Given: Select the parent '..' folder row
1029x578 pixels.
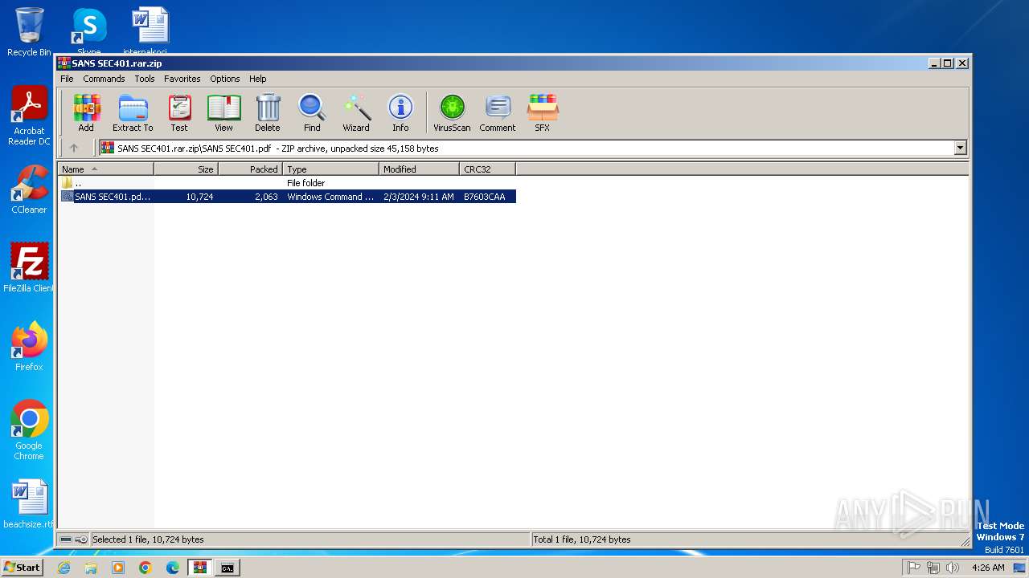Looking at the screenshot, I should 287,183.
